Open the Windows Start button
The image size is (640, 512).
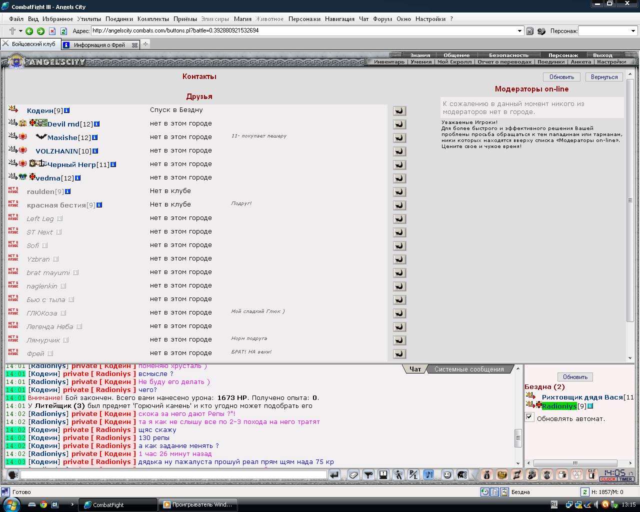coord(10,504)
